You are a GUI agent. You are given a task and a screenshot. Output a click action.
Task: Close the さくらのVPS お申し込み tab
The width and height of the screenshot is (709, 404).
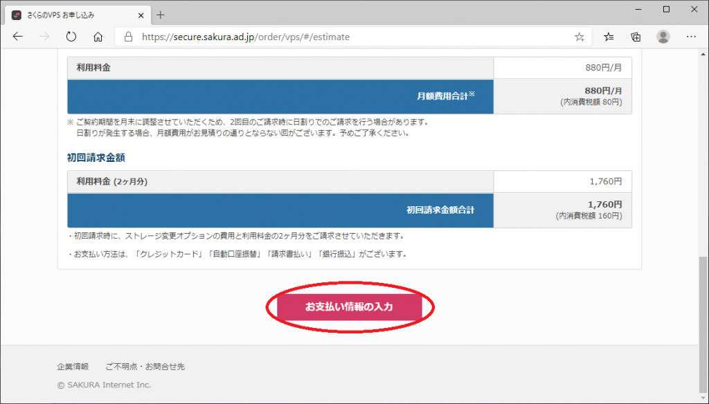[141, 15]
